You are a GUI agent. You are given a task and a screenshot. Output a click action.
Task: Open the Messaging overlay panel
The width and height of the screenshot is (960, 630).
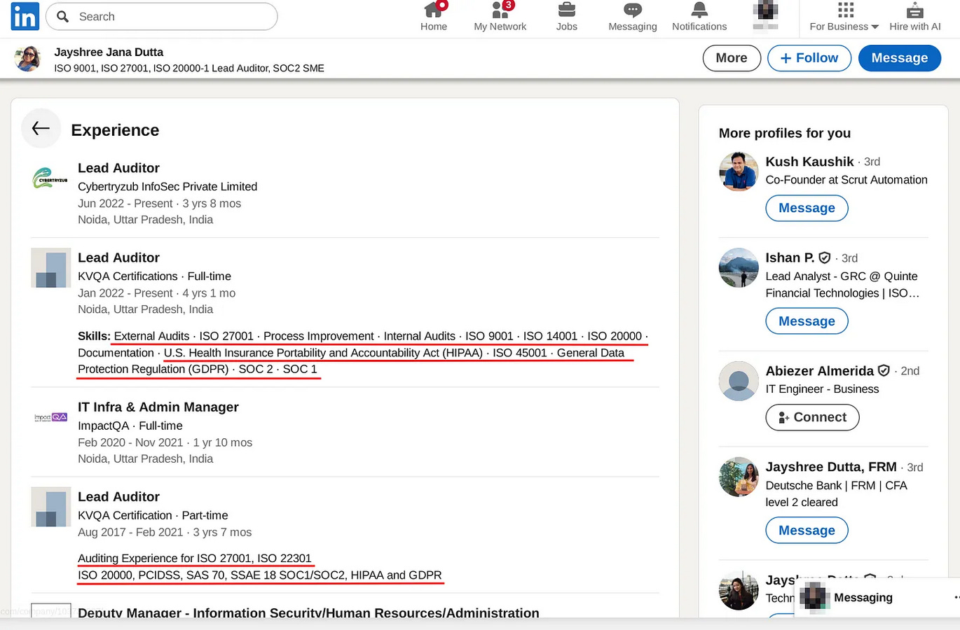click(x=877, y=598)
